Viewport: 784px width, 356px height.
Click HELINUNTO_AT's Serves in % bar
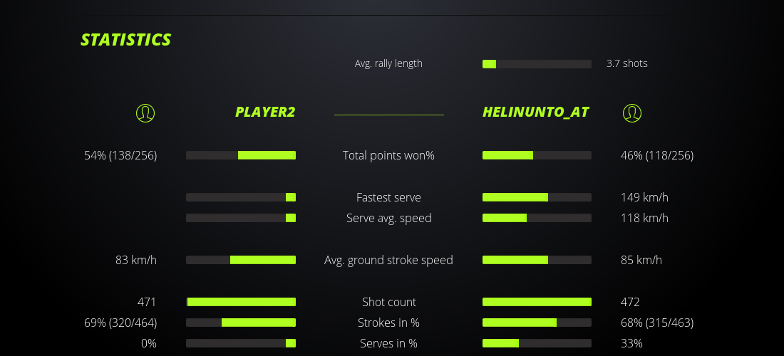(x=537, y=343)
